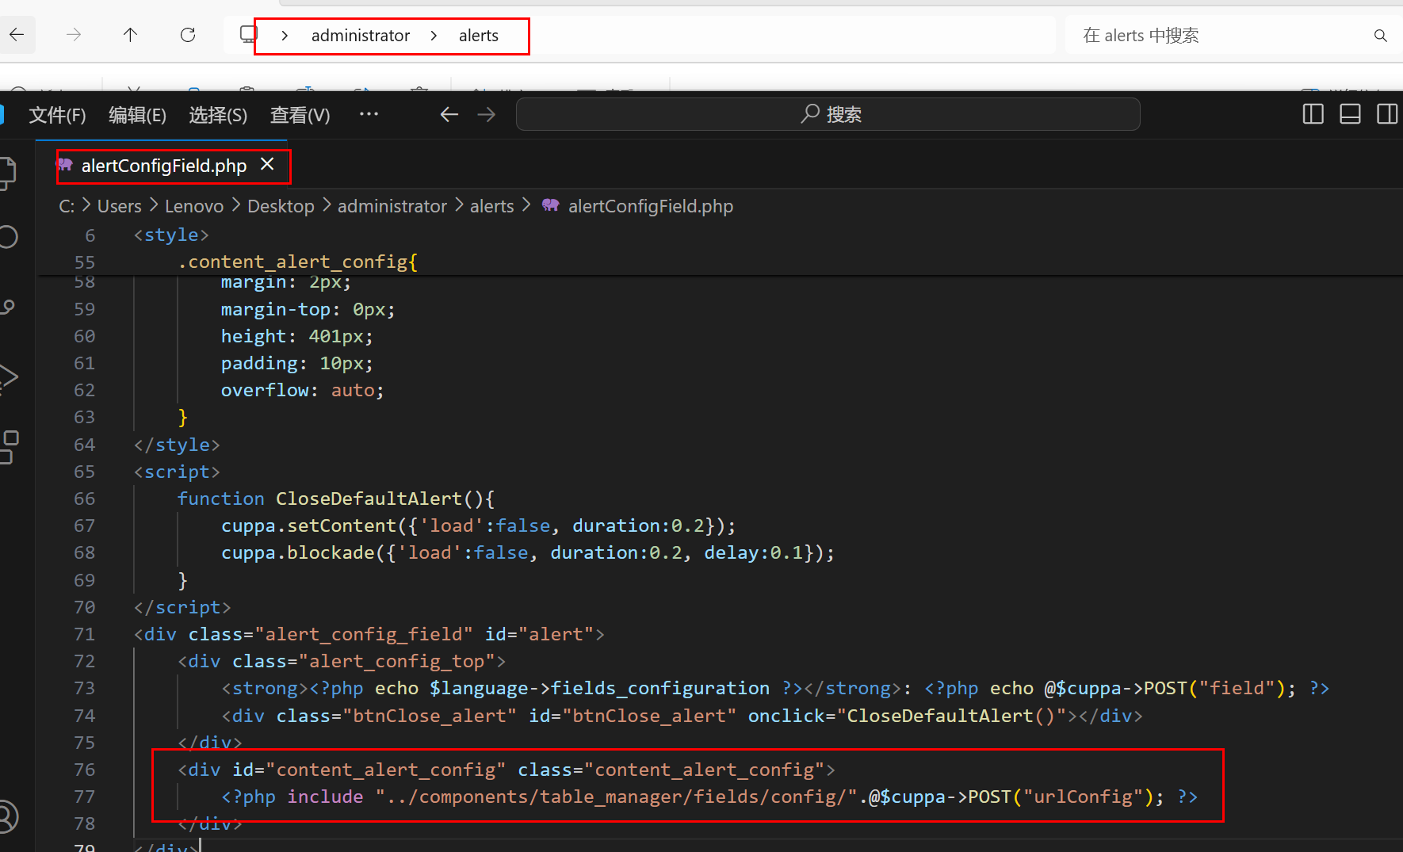Screen dimensions: 1403x852
Task: Click alerts in editor breadcrumb
Action: point(492,206)
